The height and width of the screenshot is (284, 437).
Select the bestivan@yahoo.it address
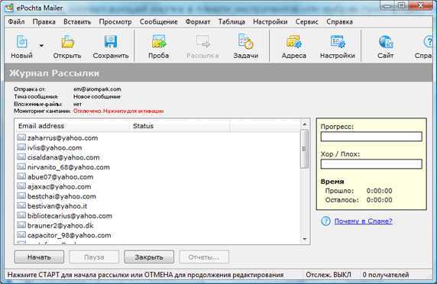(57, 206)
